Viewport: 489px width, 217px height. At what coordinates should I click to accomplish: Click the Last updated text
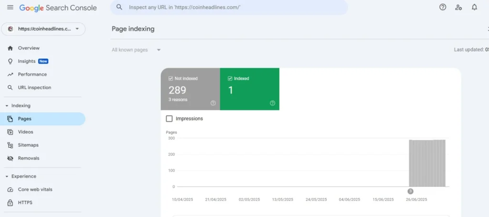click(x=471, y=50)
